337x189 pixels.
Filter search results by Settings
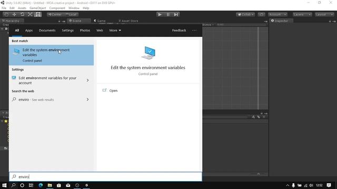[x=68, y=30]
